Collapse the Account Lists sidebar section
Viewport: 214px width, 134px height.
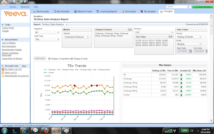point(2,66)
